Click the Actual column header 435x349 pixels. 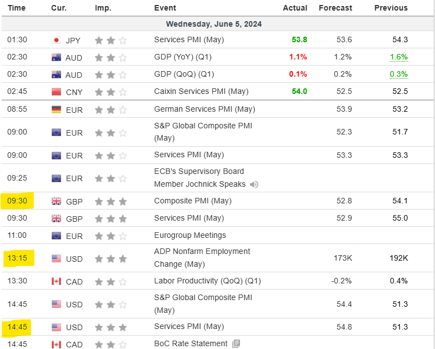click(x=295, y=8)
